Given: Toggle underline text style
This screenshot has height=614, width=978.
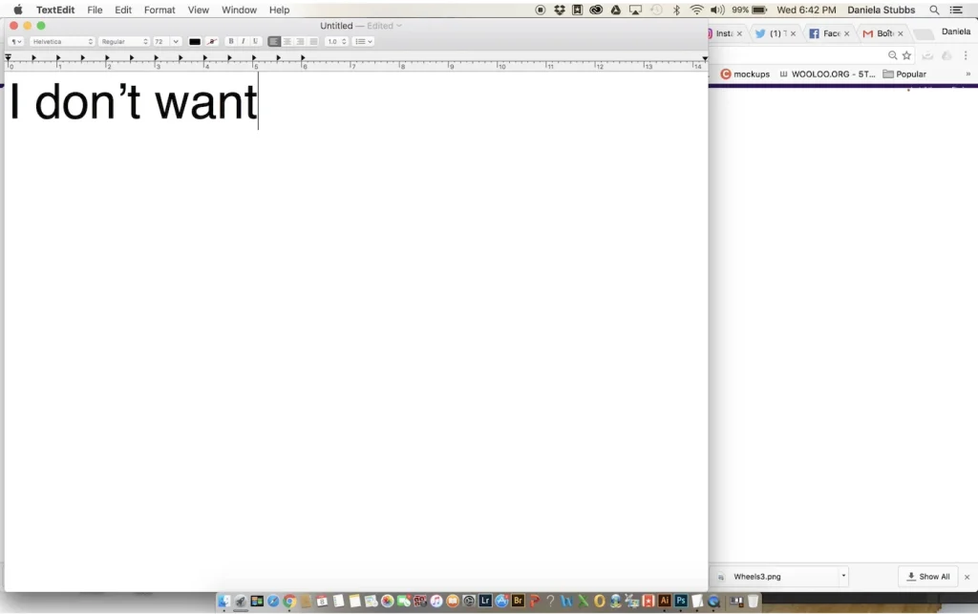Looking at the screenshot, I should pos(256,42).
